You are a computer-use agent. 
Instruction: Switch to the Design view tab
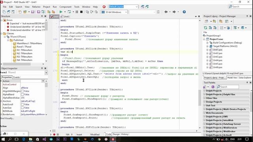tap(116, 134)
